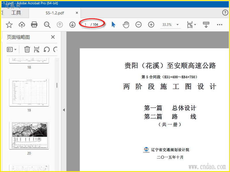Click the upload to cloud icon
This screenshot has width=230, height=172.
click(22, 25)
